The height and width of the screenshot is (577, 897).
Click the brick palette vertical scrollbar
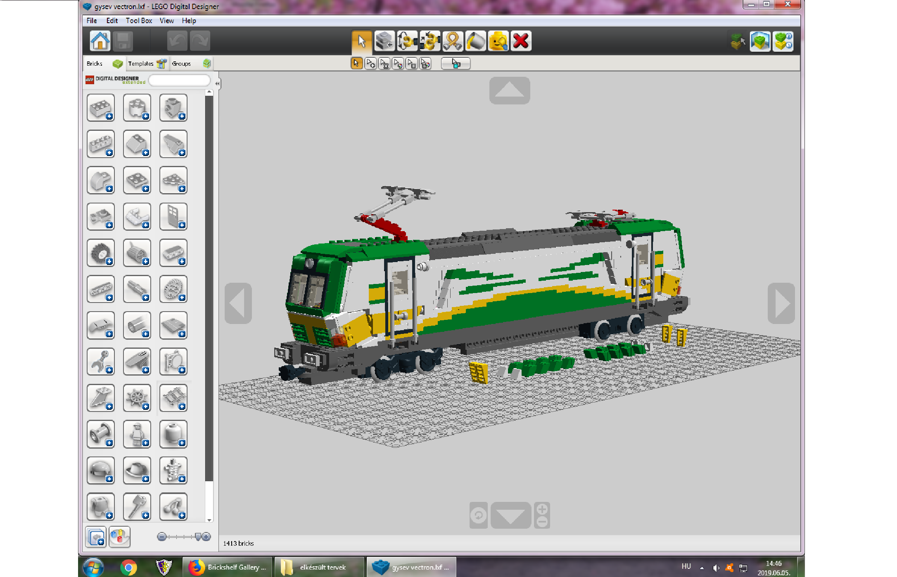point(209,289)
